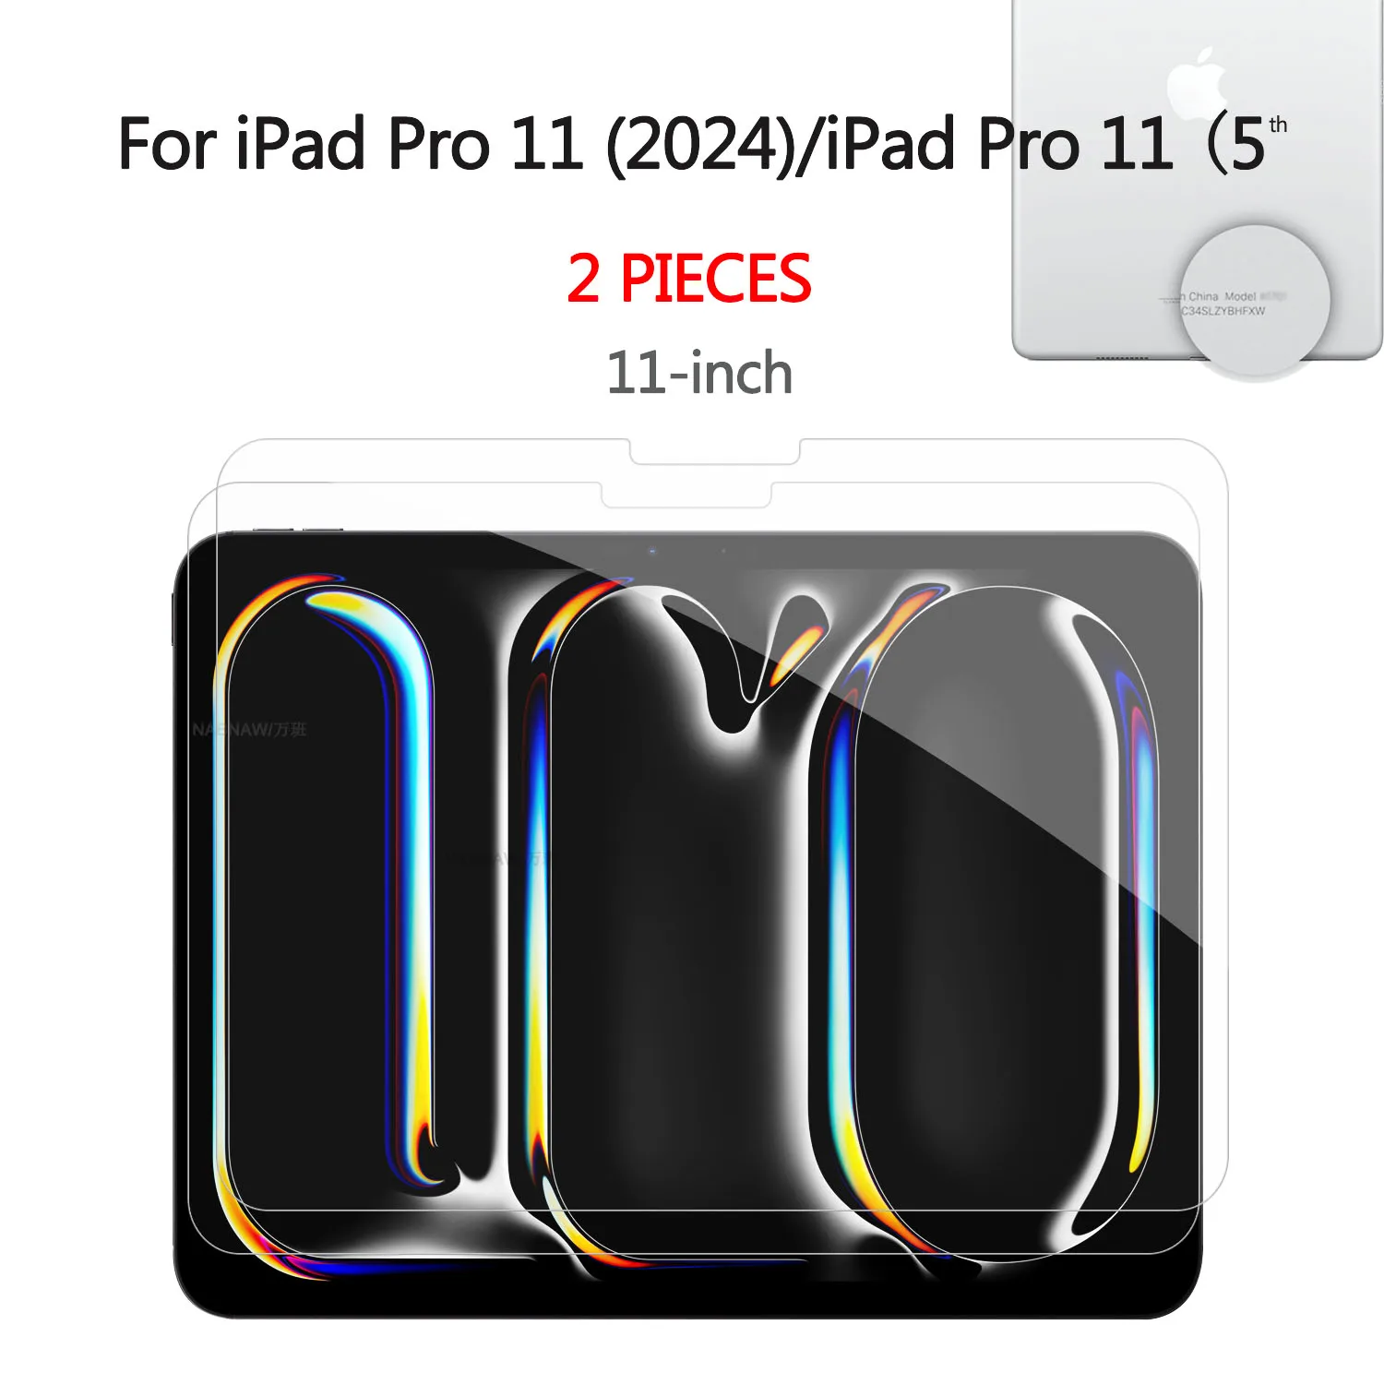Click the serial number C34SLZYBHFXW
Screen dimensions: 1384x1384
[1223, 312]
